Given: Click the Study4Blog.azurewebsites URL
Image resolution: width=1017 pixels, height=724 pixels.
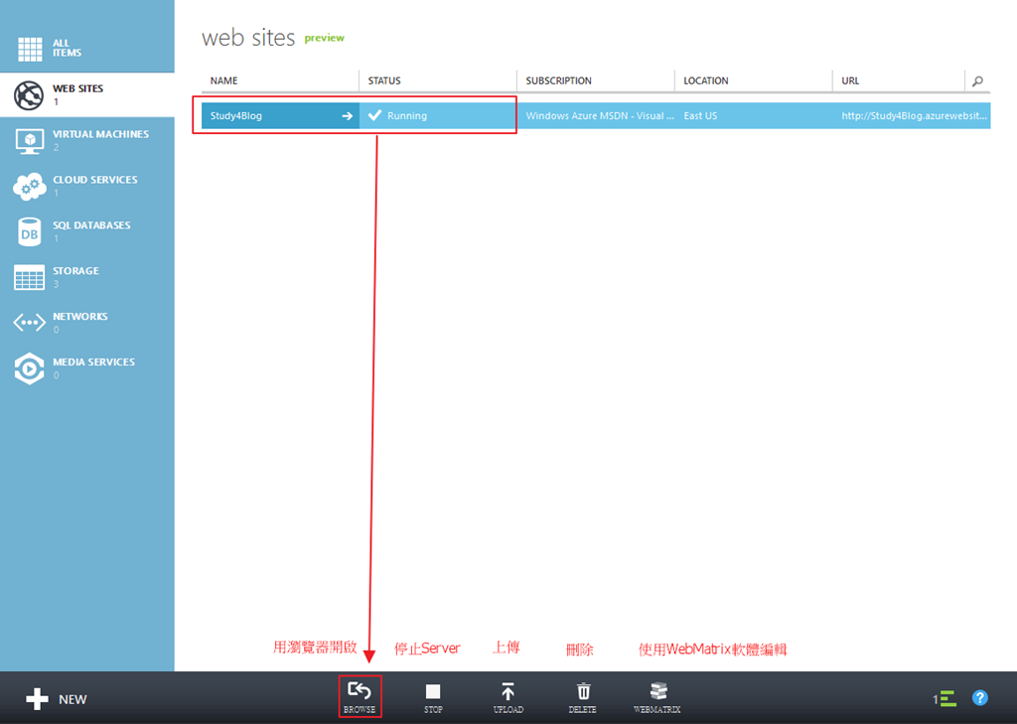Looking at the screenshot, I should [914, 116].
